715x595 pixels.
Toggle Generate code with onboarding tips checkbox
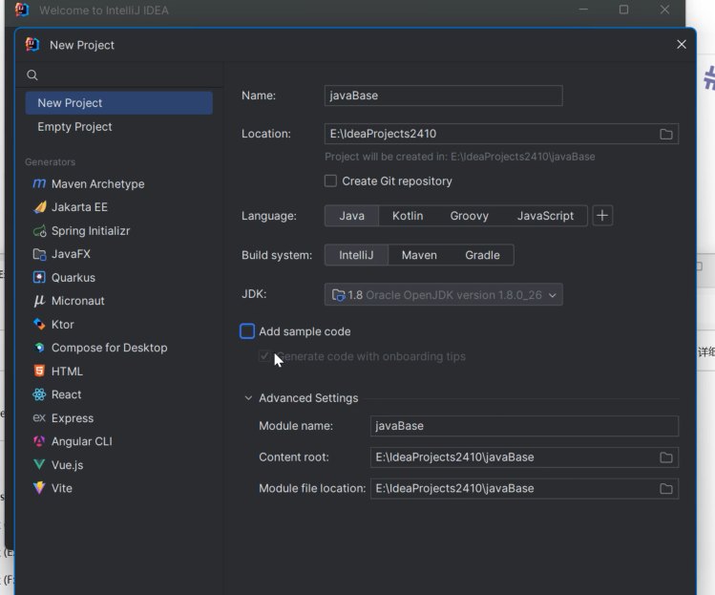click(264, 356)
